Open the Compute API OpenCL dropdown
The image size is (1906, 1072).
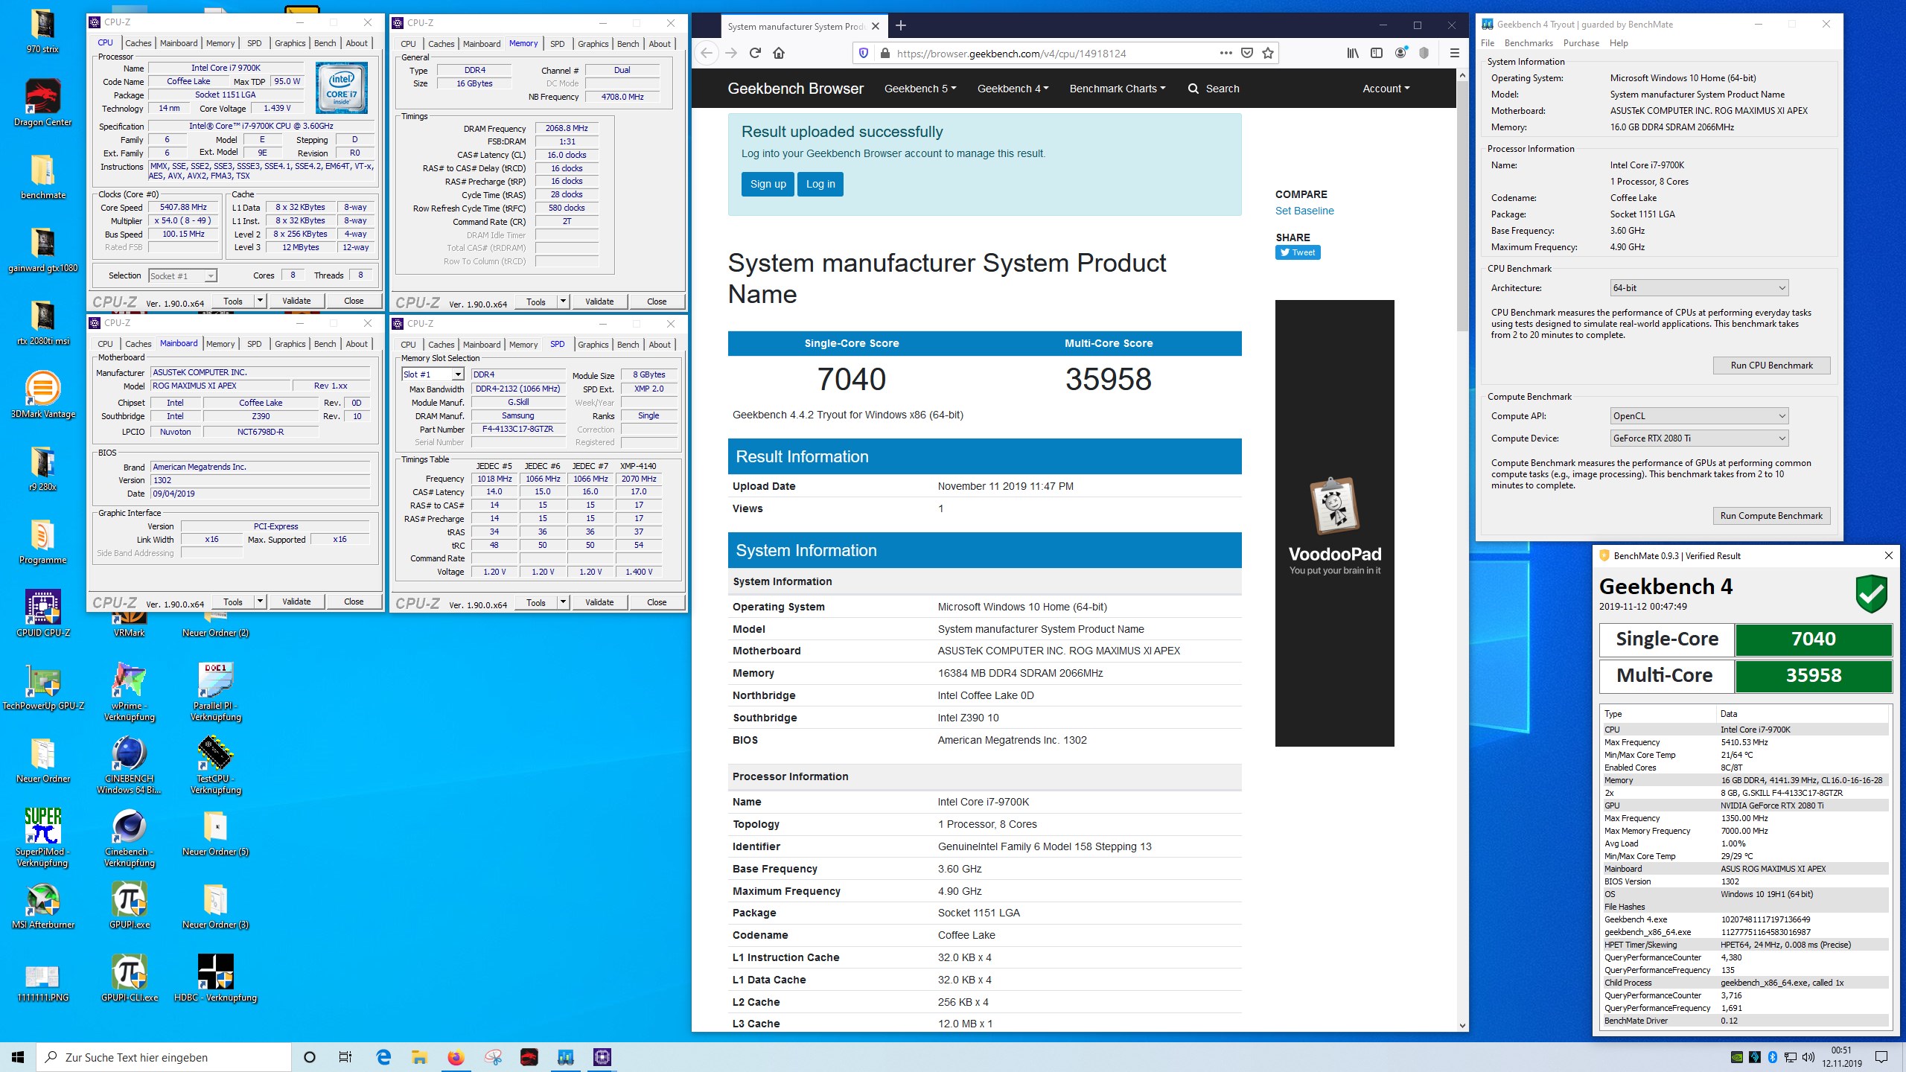1699,416
